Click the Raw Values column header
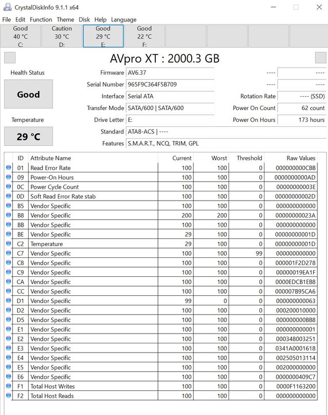The image size is (328, 415). coord(291,158)
